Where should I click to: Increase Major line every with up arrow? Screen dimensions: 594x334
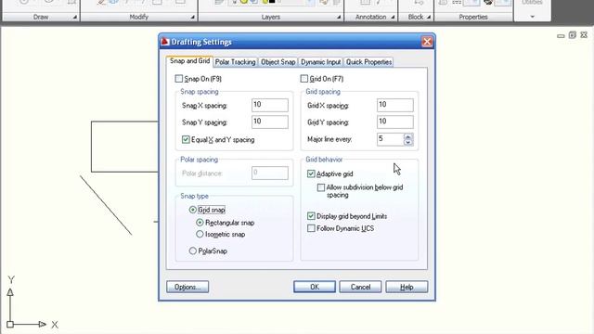point(408,136)
